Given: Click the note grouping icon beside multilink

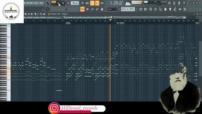Looking at the screenshot, I should 102,9.
